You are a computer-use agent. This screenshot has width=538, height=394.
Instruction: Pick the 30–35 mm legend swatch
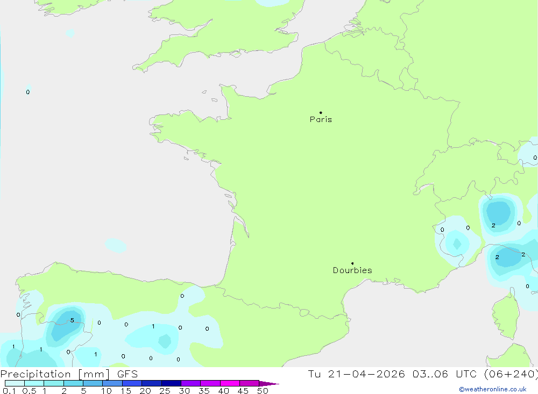(x=191, y=383)
